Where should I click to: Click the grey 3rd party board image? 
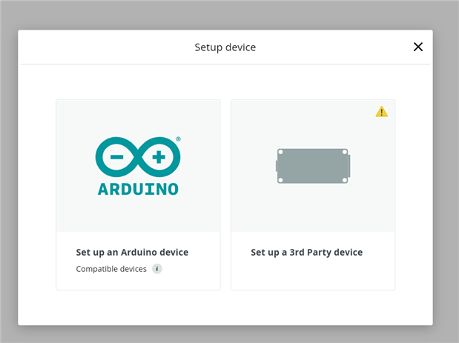pyautogui.click(x=313, y=166)
